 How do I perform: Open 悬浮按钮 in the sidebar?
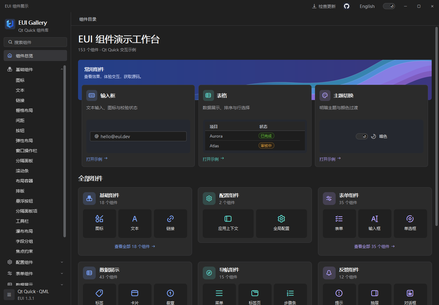click(x=24, y=201)
